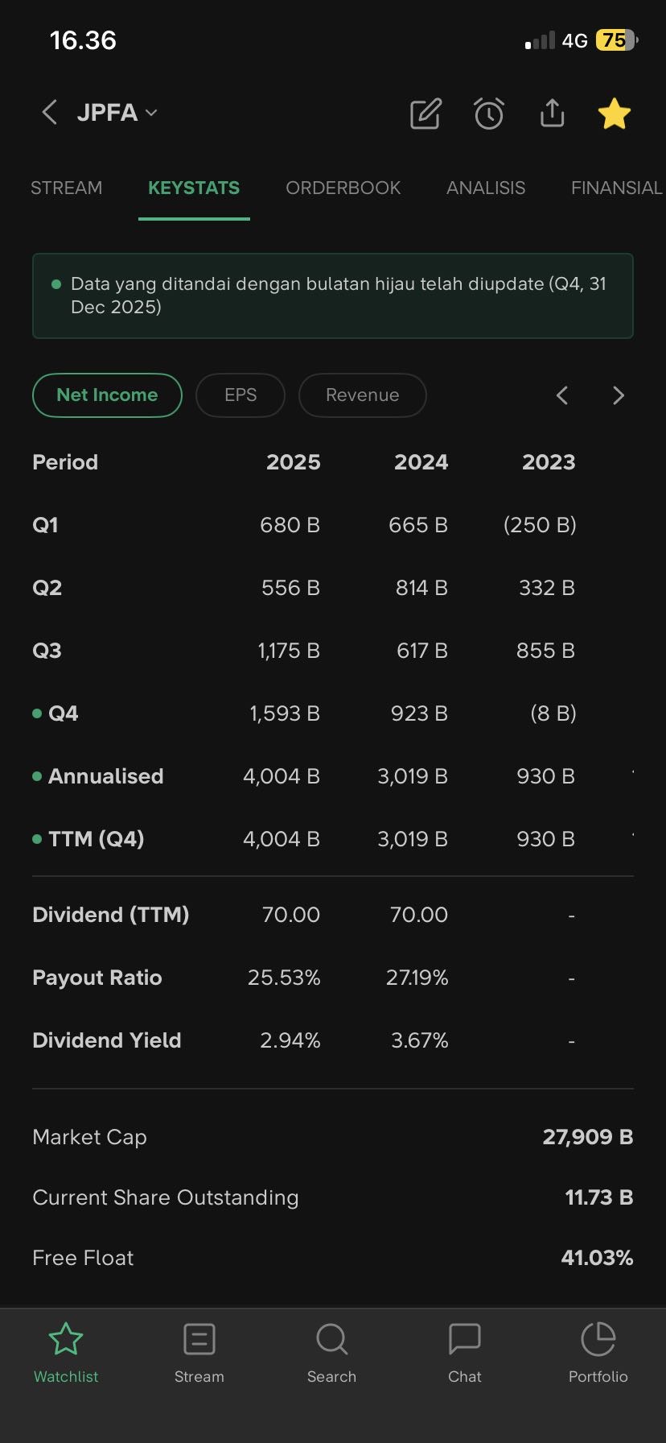Switch to the ANALISIS tab
Viewport: 666px width, 1443px height.
[x=486, y=188]
